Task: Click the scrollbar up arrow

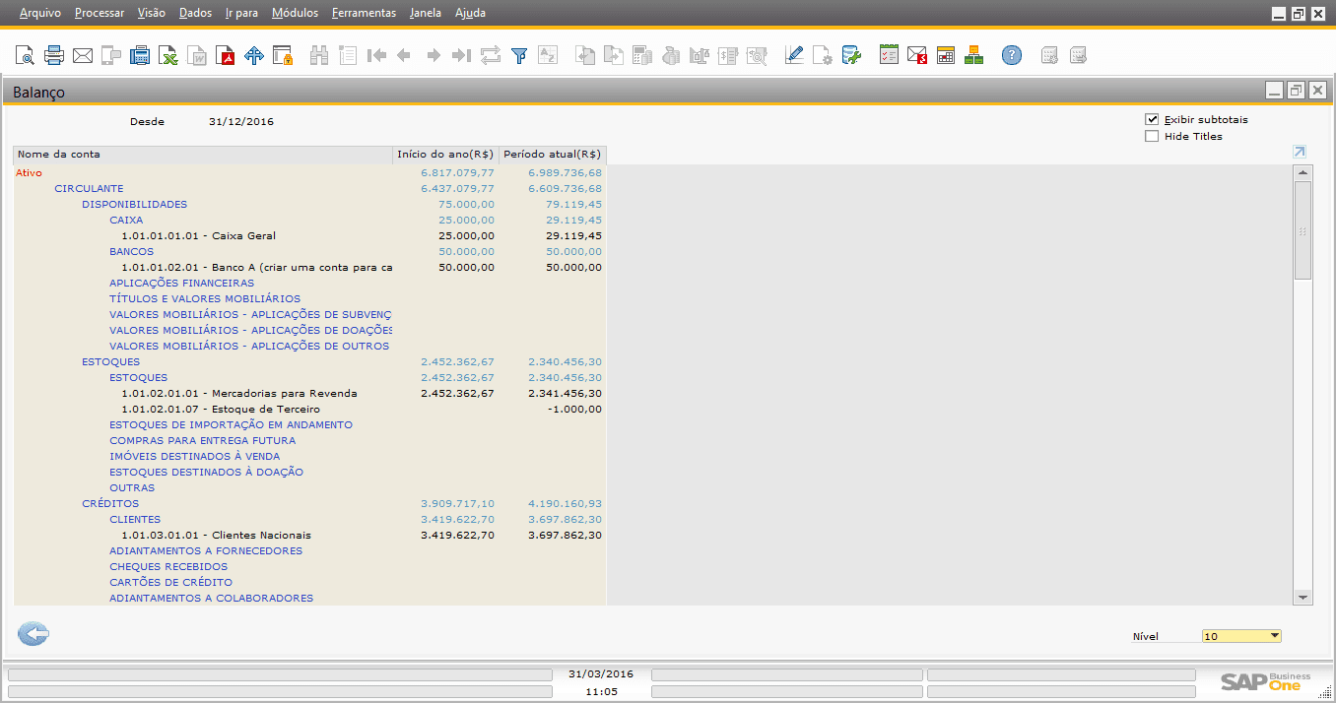Action: [x=1303, y=173]
